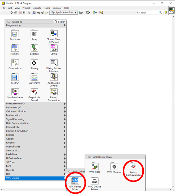Pin the Functions palette with thumbtack
The height and width of the screenshot is (194, 175).
click(8, 22)
